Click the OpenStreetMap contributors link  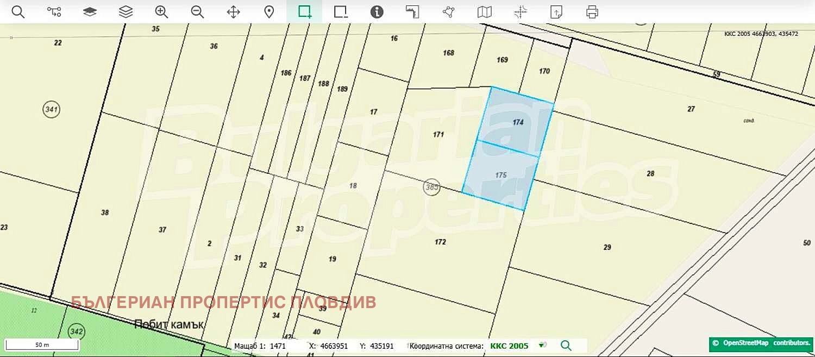pyautogui.click(x=761, y=343)
